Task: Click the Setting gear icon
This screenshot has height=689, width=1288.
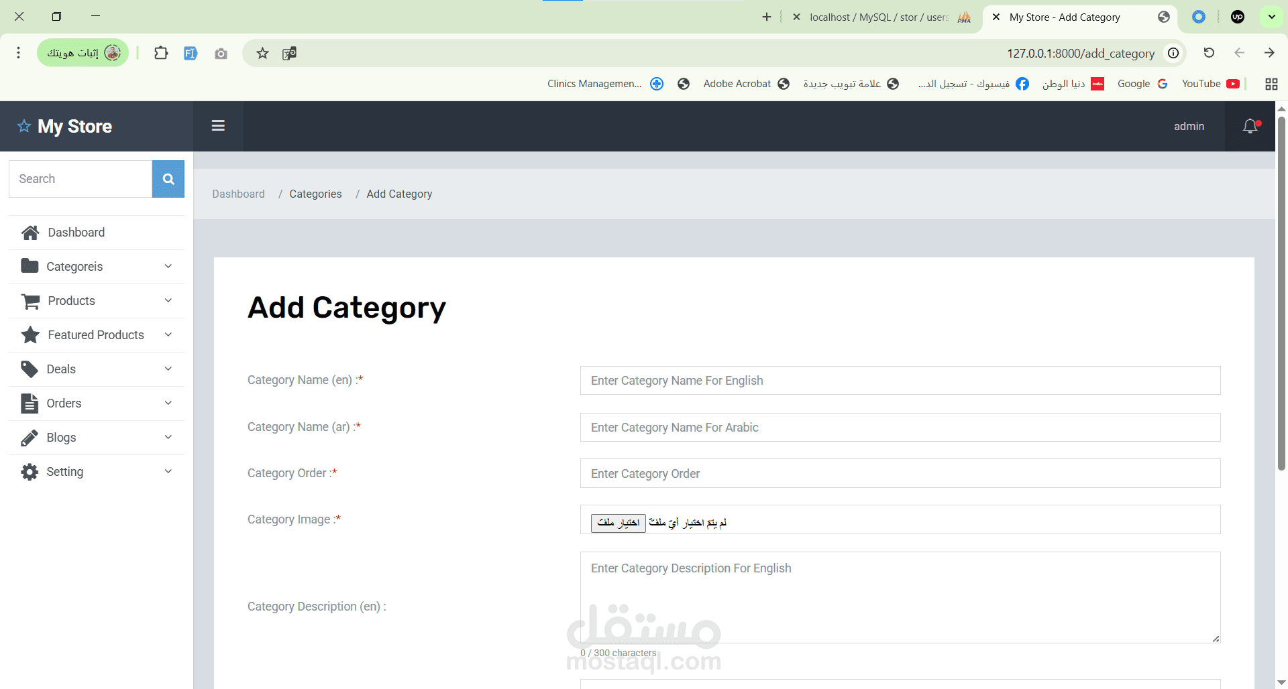Action: [x=30, y=472]
